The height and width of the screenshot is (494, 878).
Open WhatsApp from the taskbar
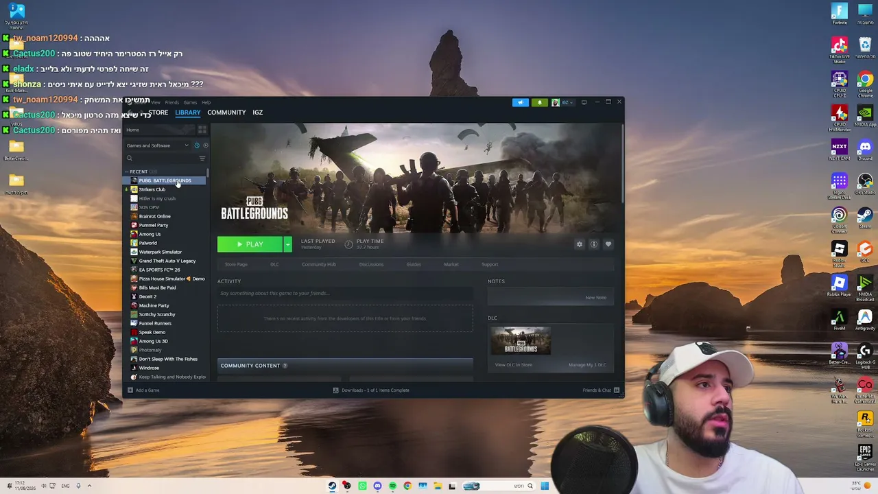pos(362,486)
